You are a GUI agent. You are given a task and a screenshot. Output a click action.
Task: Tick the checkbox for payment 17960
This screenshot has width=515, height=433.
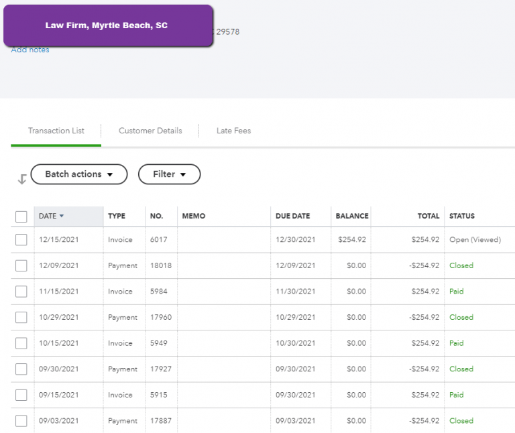(21, 318)
